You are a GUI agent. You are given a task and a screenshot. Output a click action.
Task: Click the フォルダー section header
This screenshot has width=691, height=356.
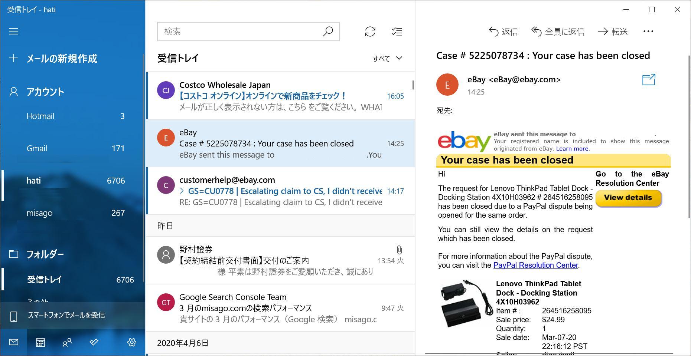[x=45, y=254]
